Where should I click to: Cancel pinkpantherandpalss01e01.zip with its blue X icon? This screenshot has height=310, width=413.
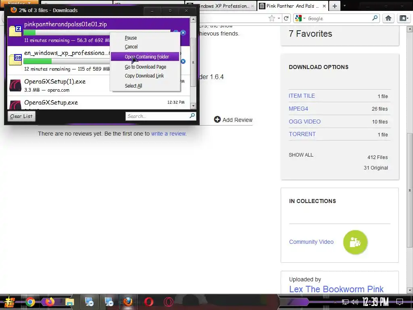pos(183,33)
